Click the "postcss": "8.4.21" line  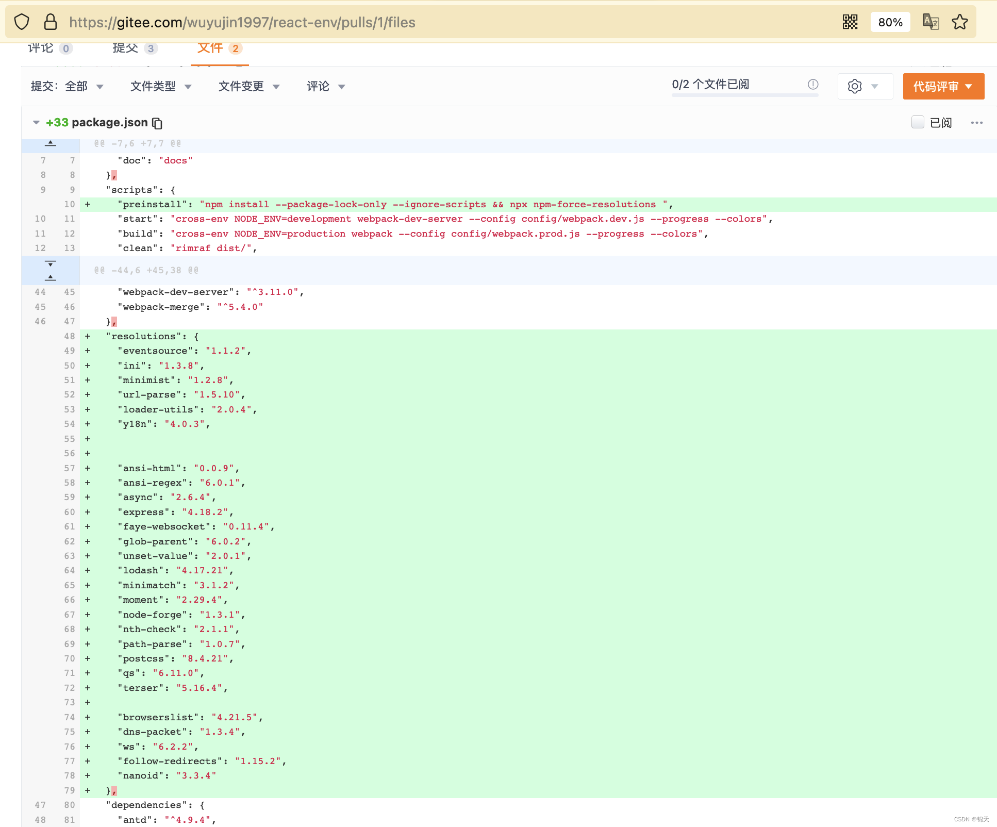pyautogui.click(x=176, y=659)
